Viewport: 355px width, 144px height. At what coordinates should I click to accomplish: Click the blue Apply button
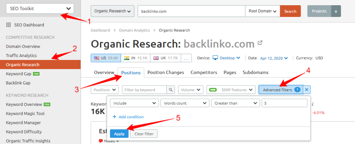coord(119,134)
